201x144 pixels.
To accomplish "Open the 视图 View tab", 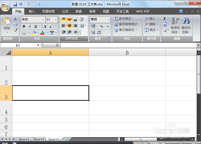I will click(106, 12).
